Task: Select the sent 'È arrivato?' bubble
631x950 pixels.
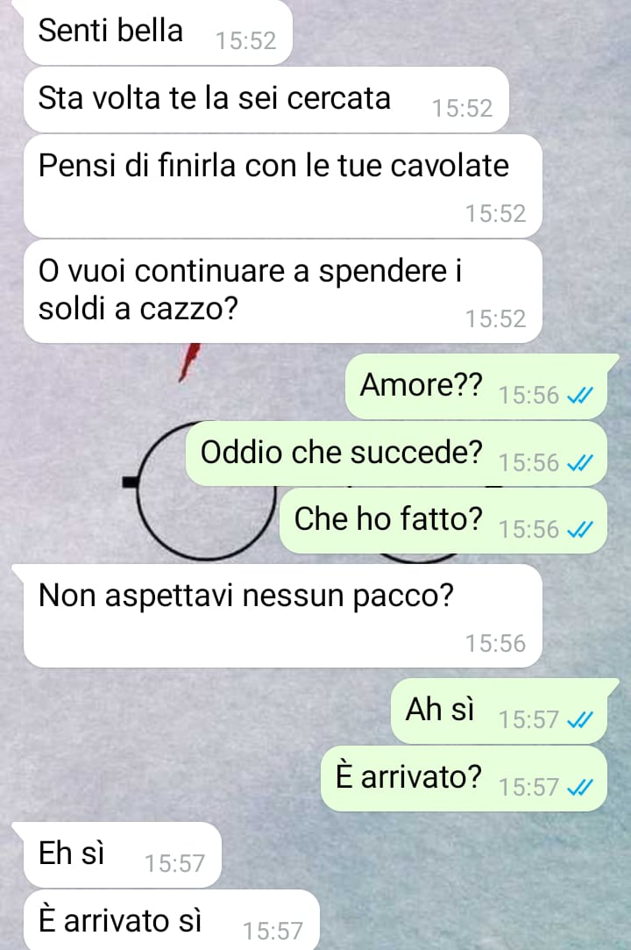Action: 464,779
